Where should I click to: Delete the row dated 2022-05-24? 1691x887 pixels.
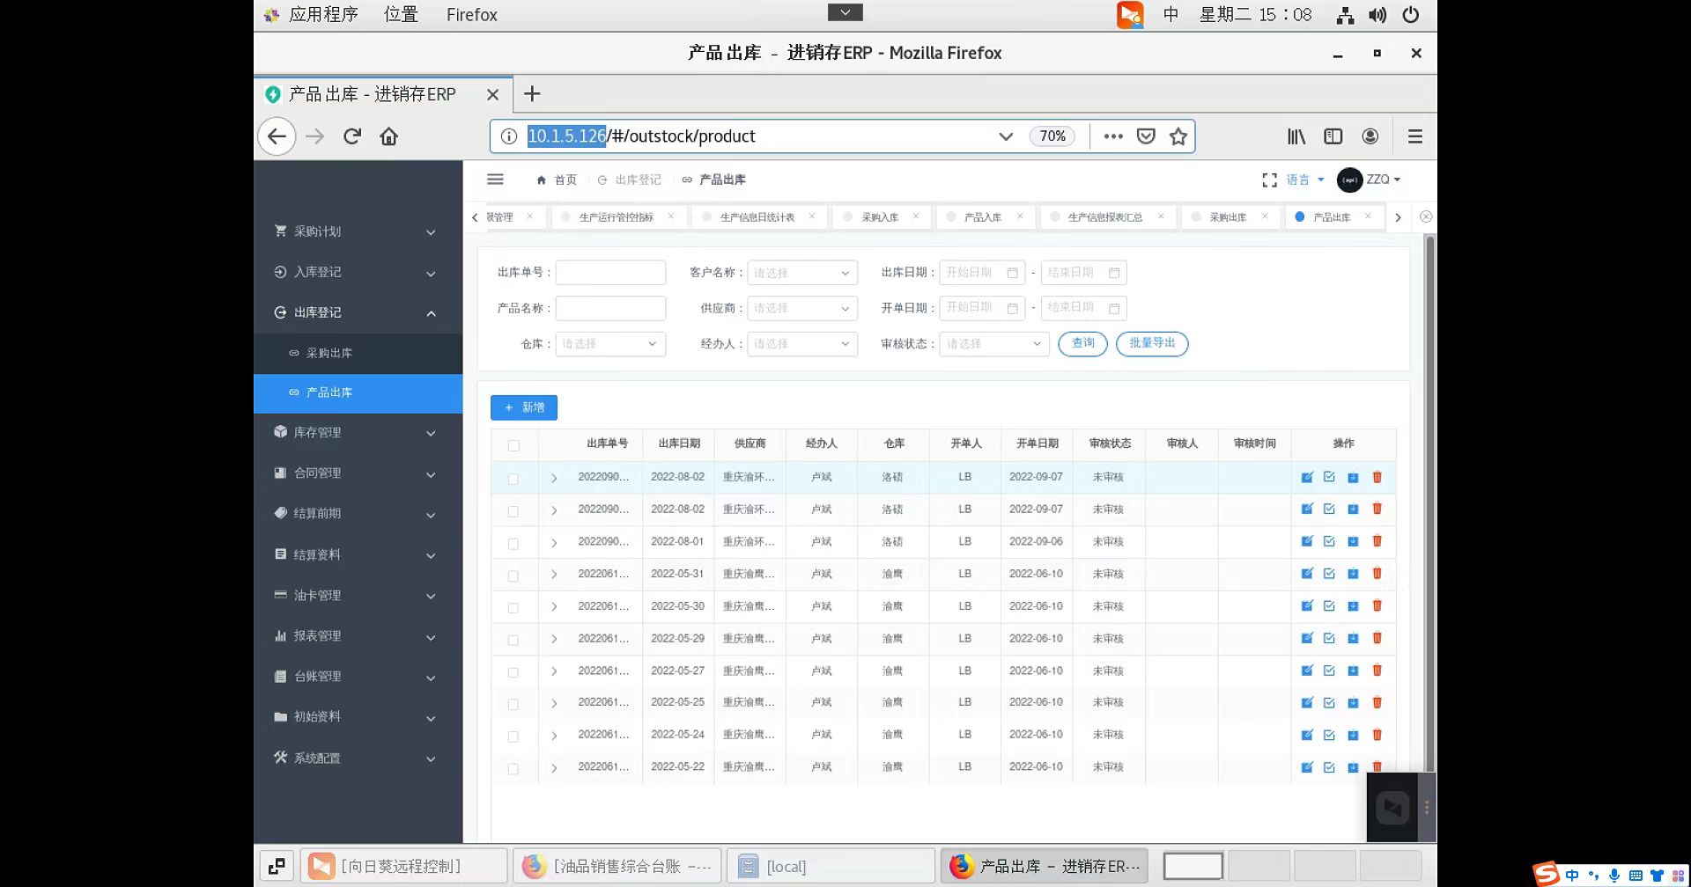click(x=1377, y=735)
